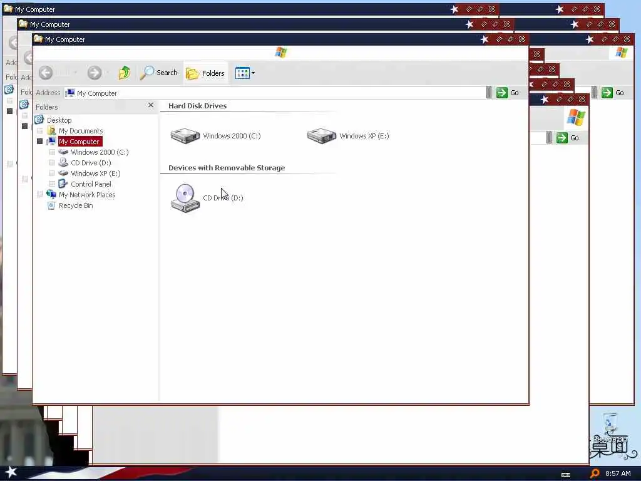This screenshot has width=641, height=481.
Task: Click the star button in frontmost title bar
Action: click(485, 39)
